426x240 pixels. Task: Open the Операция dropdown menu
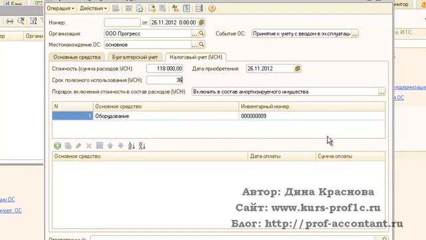(x=61, y=9)
